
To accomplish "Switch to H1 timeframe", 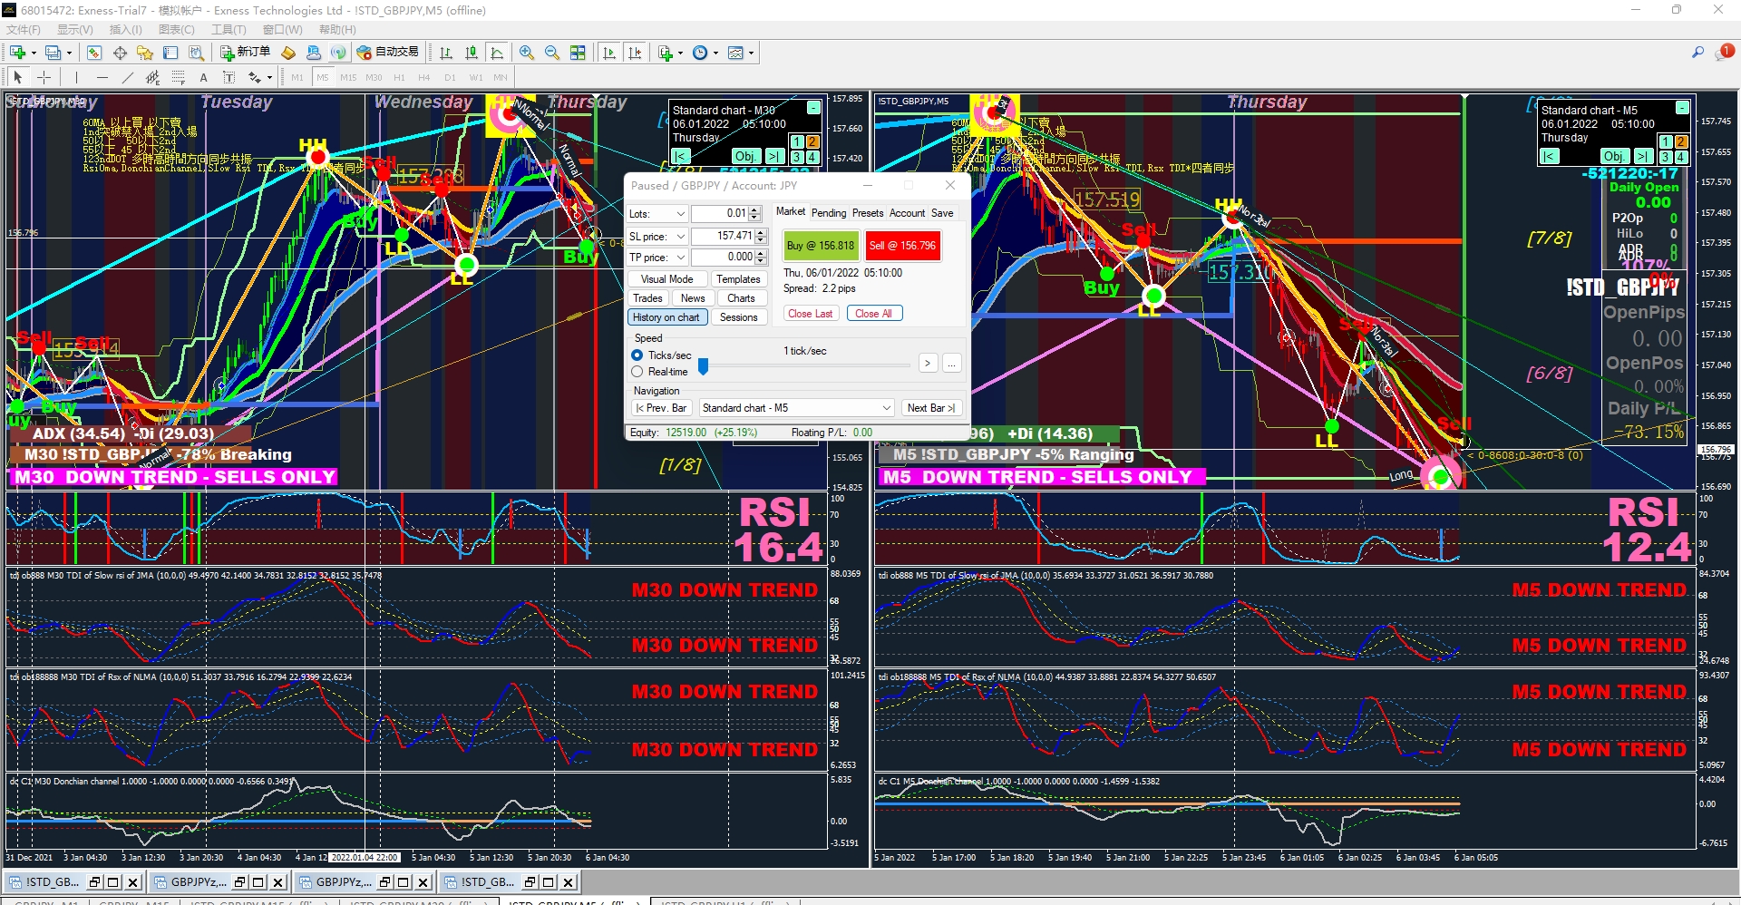I will coord(399,77).
